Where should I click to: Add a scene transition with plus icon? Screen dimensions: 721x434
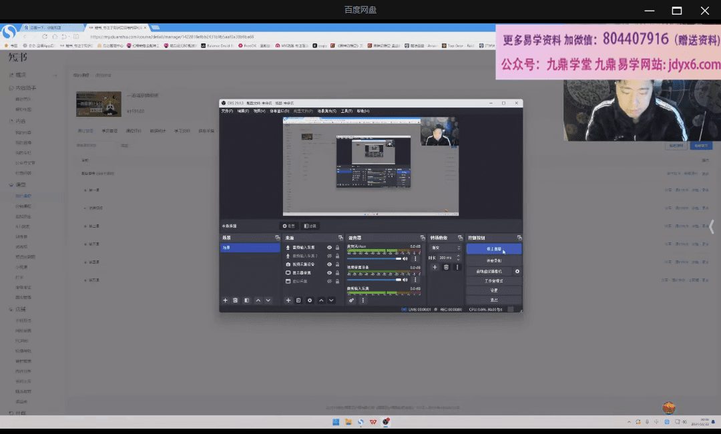[x=435, y=267]
